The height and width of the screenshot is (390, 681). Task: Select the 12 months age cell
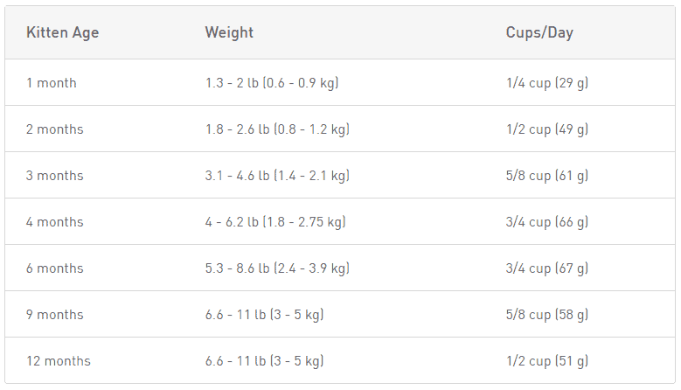(x=59, y=361)
